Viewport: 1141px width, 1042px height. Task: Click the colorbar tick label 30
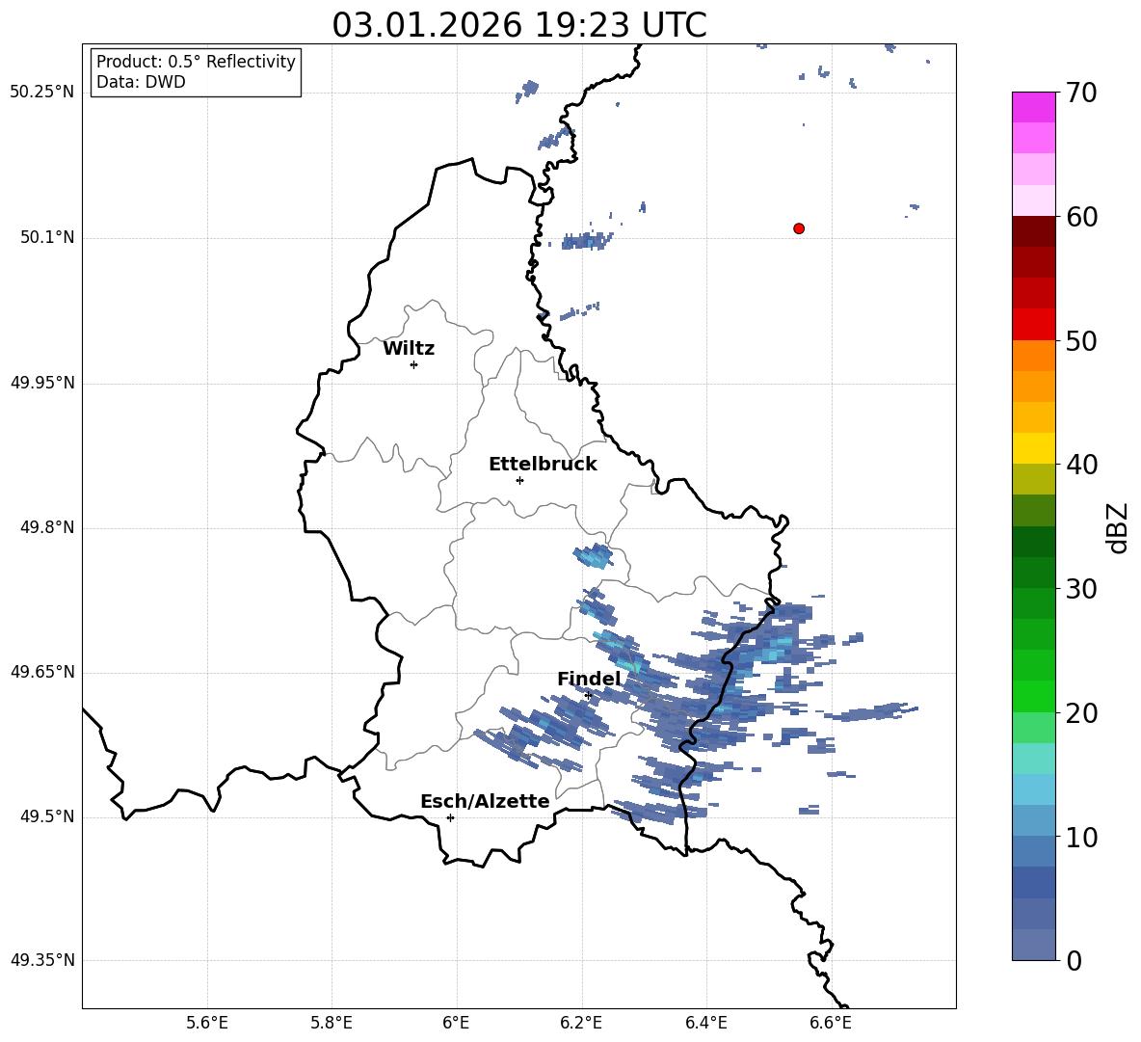[x=1081, y=589]
